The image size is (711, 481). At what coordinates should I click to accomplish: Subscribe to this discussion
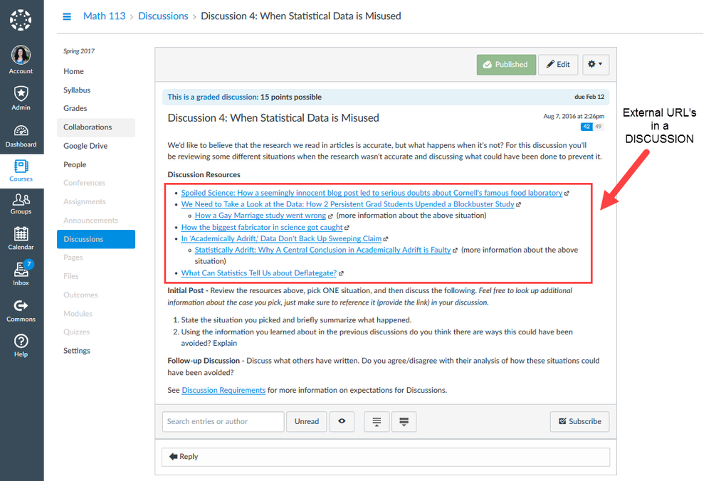coord(579,421)
